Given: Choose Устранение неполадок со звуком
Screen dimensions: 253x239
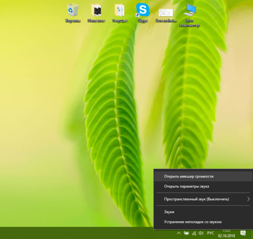Looking at the screenshot, I should click(204, 222).
